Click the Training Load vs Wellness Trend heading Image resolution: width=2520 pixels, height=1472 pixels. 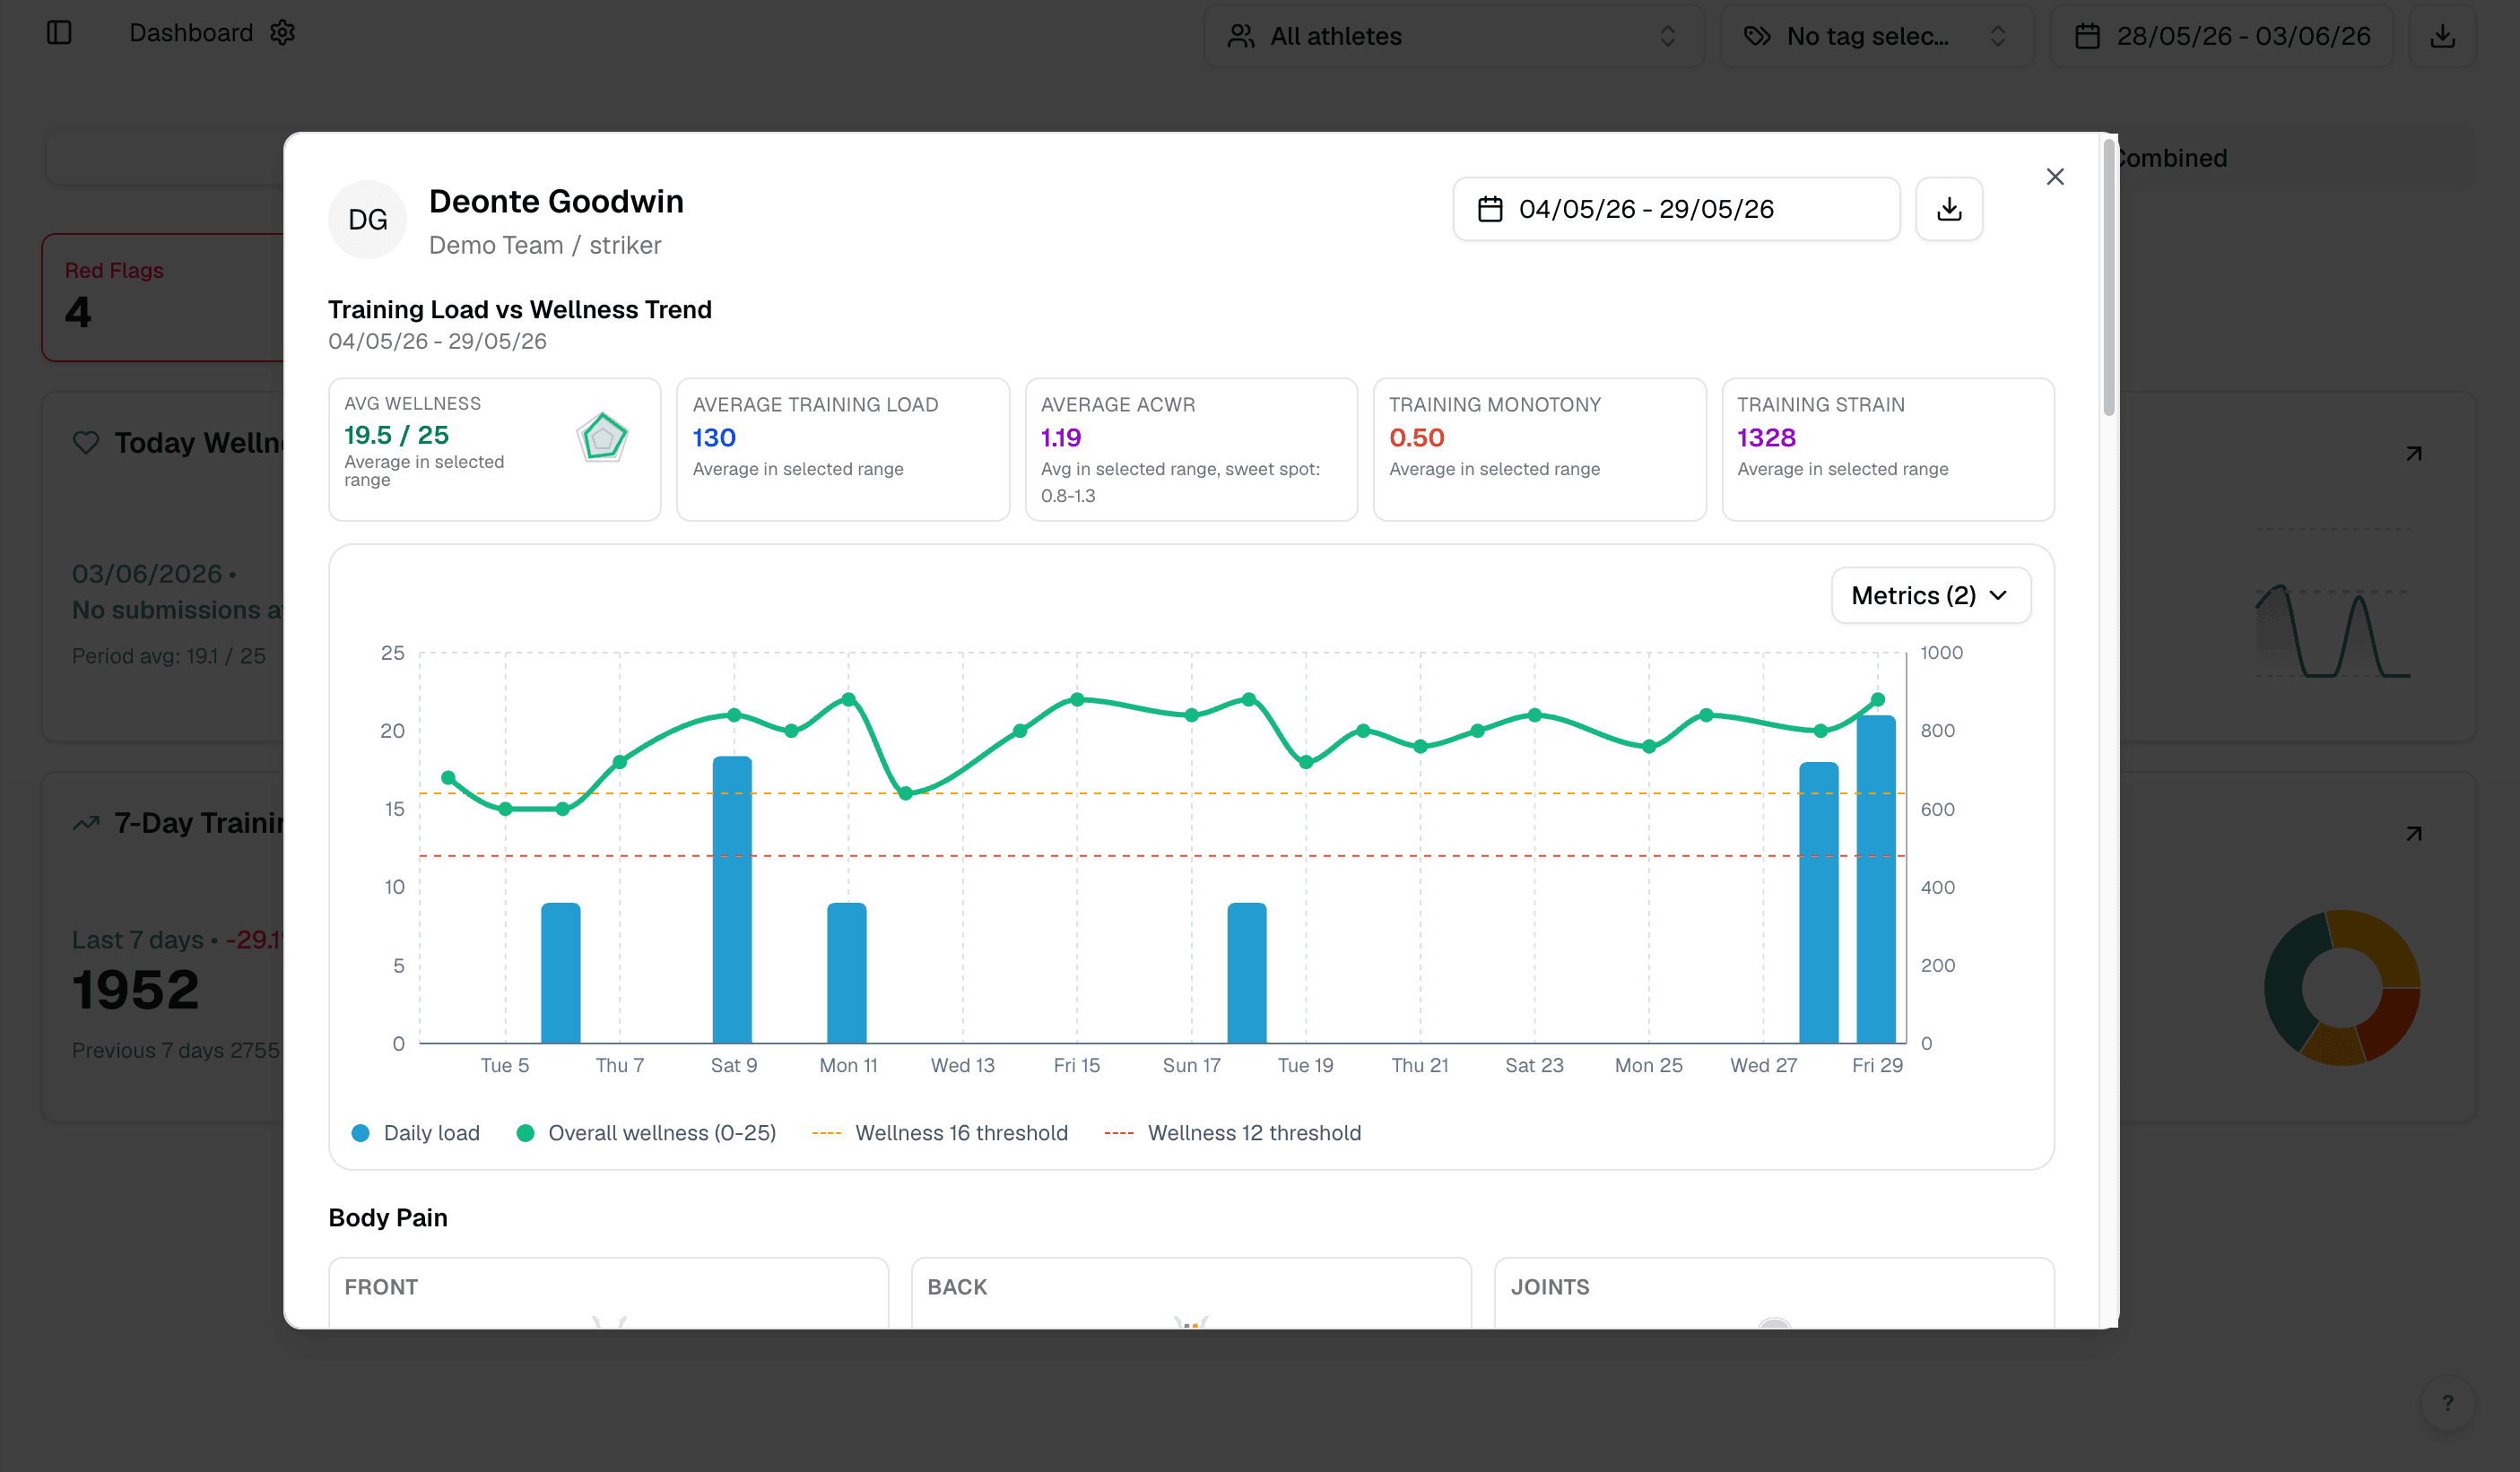click(520, 310)
